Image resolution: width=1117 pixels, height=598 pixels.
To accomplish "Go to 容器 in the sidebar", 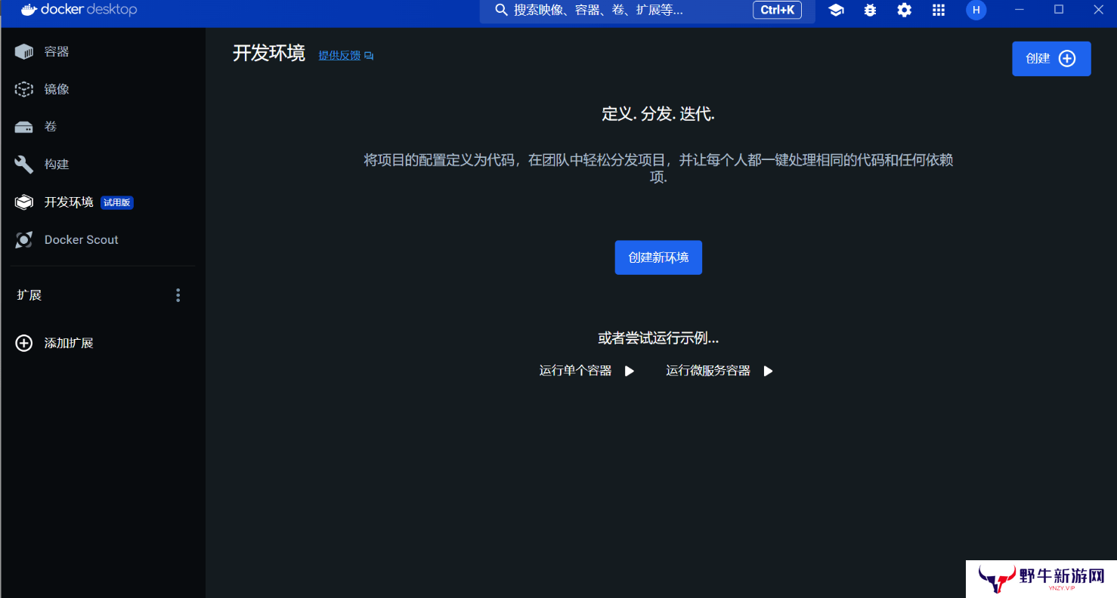I will click(x=57, y=51).
